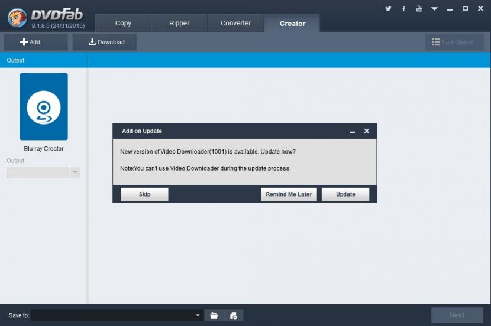Maximize the DVDFab window
This screenshot has height=326, width=491.
pos(466,8)
